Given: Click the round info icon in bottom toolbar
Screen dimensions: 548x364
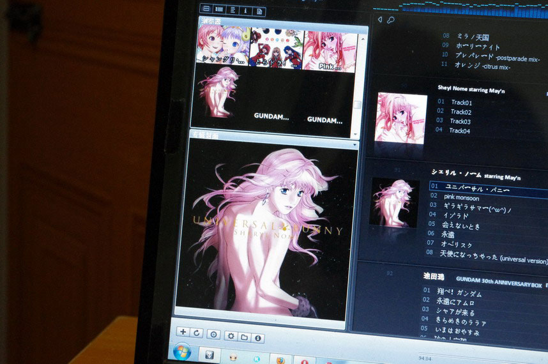Looking at the screenshot, I should (258, 338).
